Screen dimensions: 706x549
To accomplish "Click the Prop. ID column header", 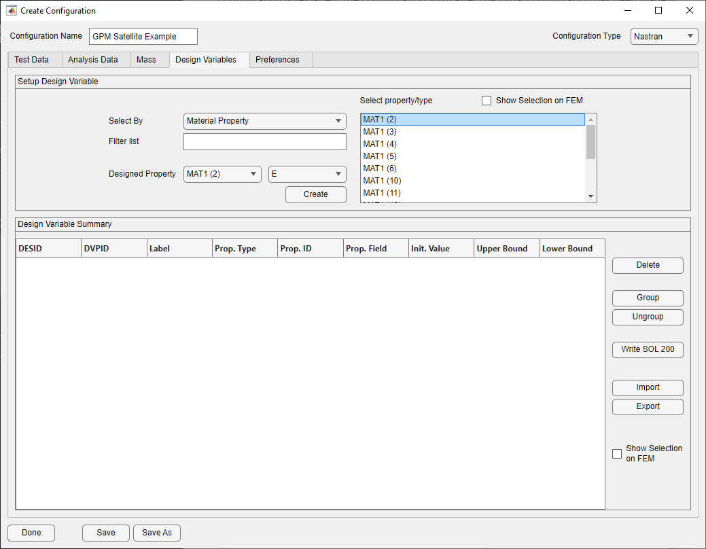I will (311, 249).
